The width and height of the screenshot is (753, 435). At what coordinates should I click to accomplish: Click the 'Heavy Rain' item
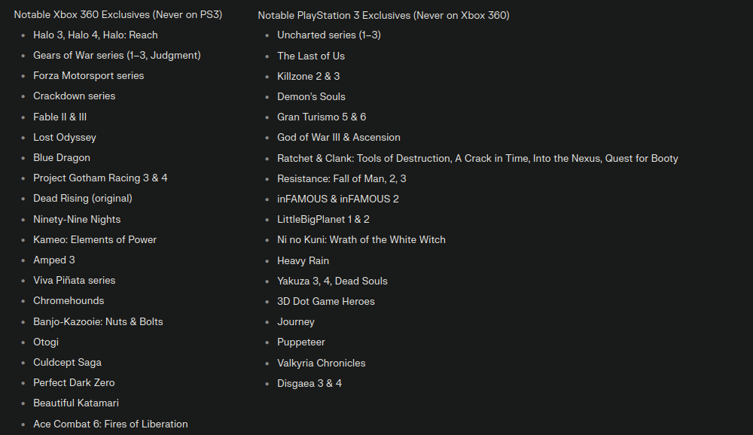303,260
